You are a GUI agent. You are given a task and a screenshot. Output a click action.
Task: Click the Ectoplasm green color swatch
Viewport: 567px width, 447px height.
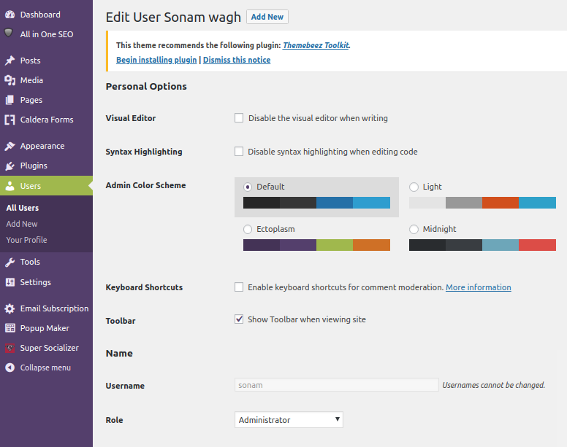pyautogui.click(x=335, y=245)
